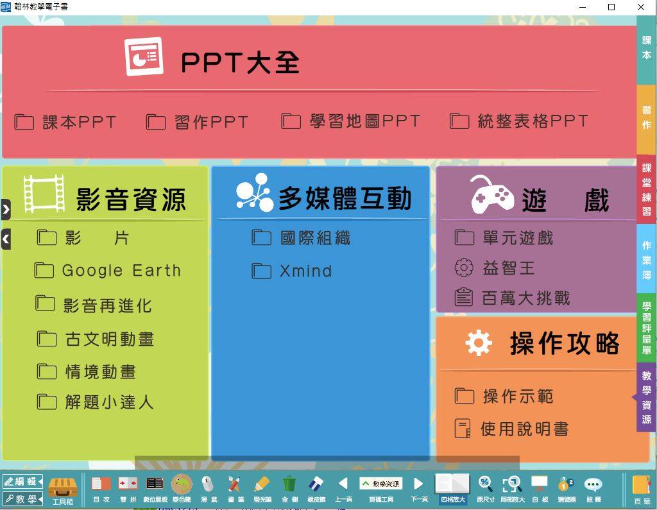The image size is (657, 510).
Task: Switch to the 學習評量單 side tab
Action: click(647, 328)
